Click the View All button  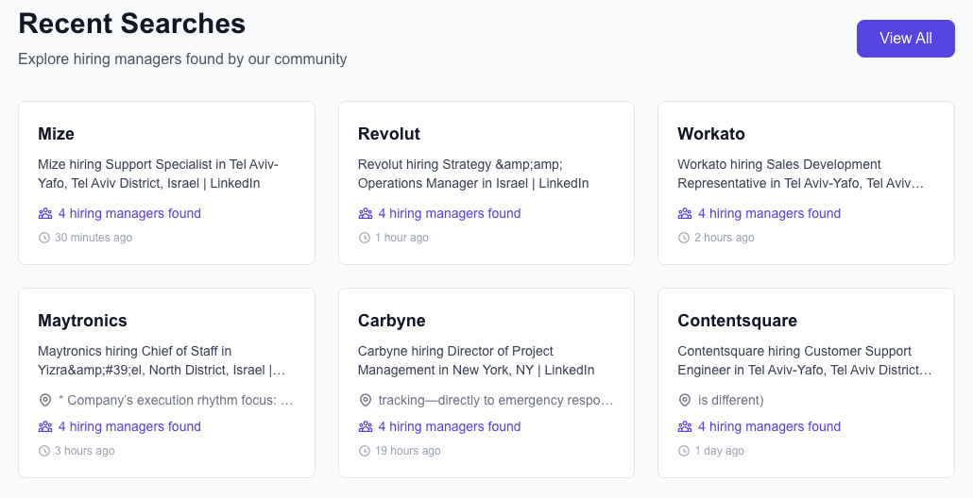click(905, 39)
